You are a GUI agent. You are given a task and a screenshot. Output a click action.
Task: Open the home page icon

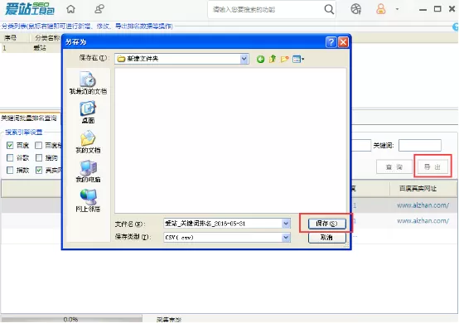click(71, 9)
